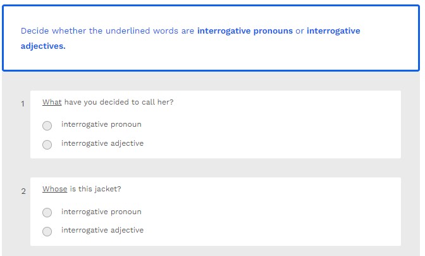Click 'interrogative adjective' label text under question 1

[102, 143]
